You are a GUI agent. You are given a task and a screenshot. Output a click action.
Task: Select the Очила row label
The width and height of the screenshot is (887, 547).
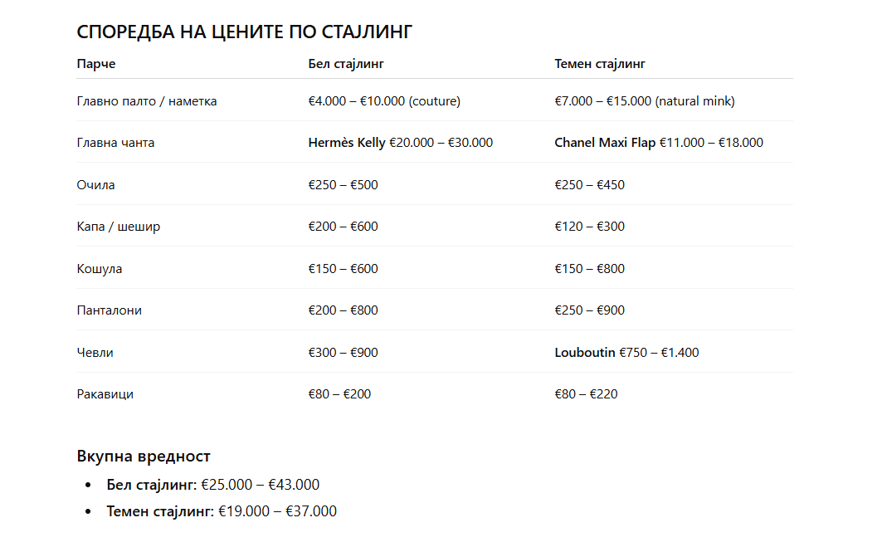(x=95, y=185)
